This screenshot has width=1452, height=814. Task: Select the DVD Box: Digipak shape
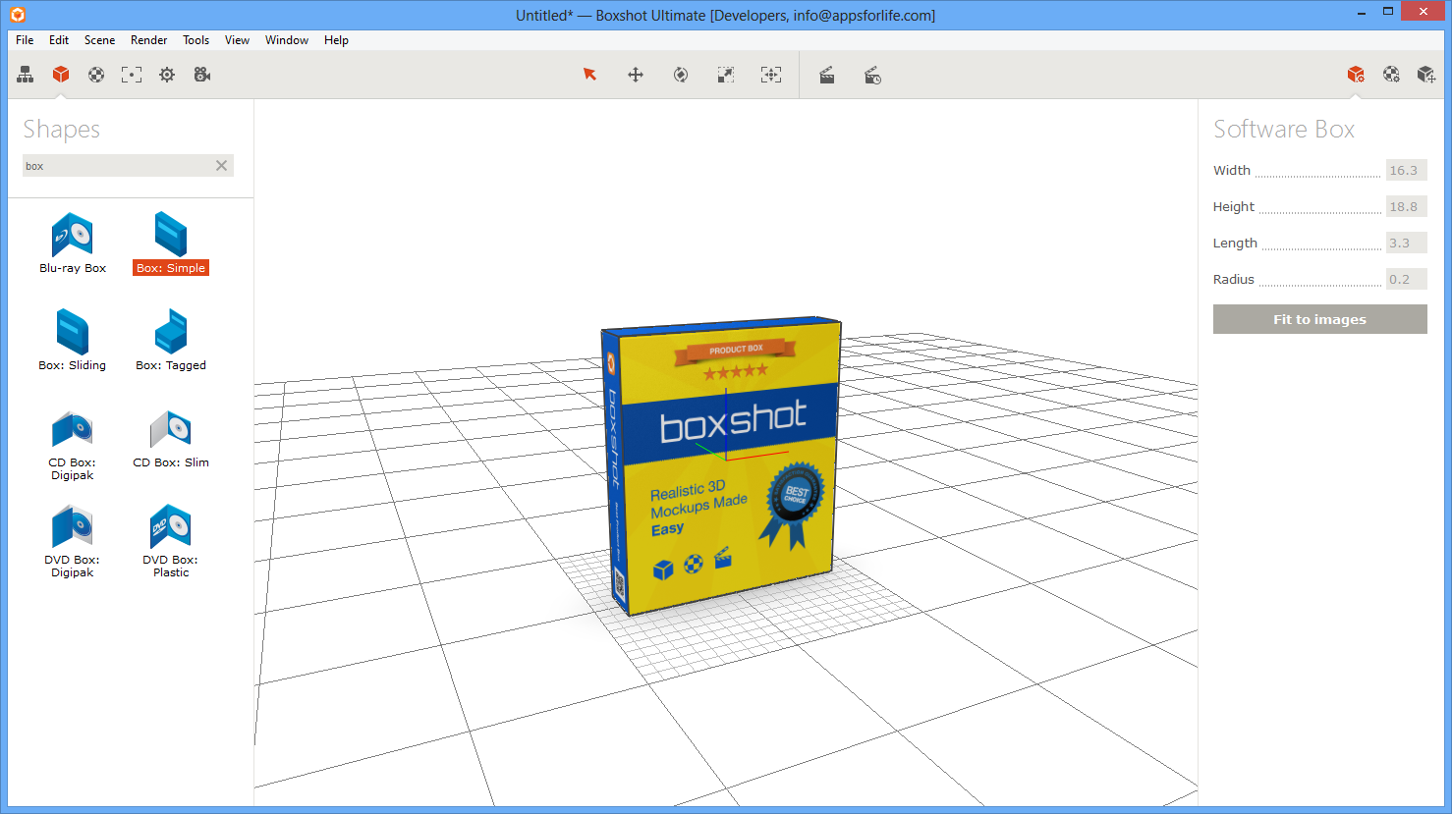(73, 542)
